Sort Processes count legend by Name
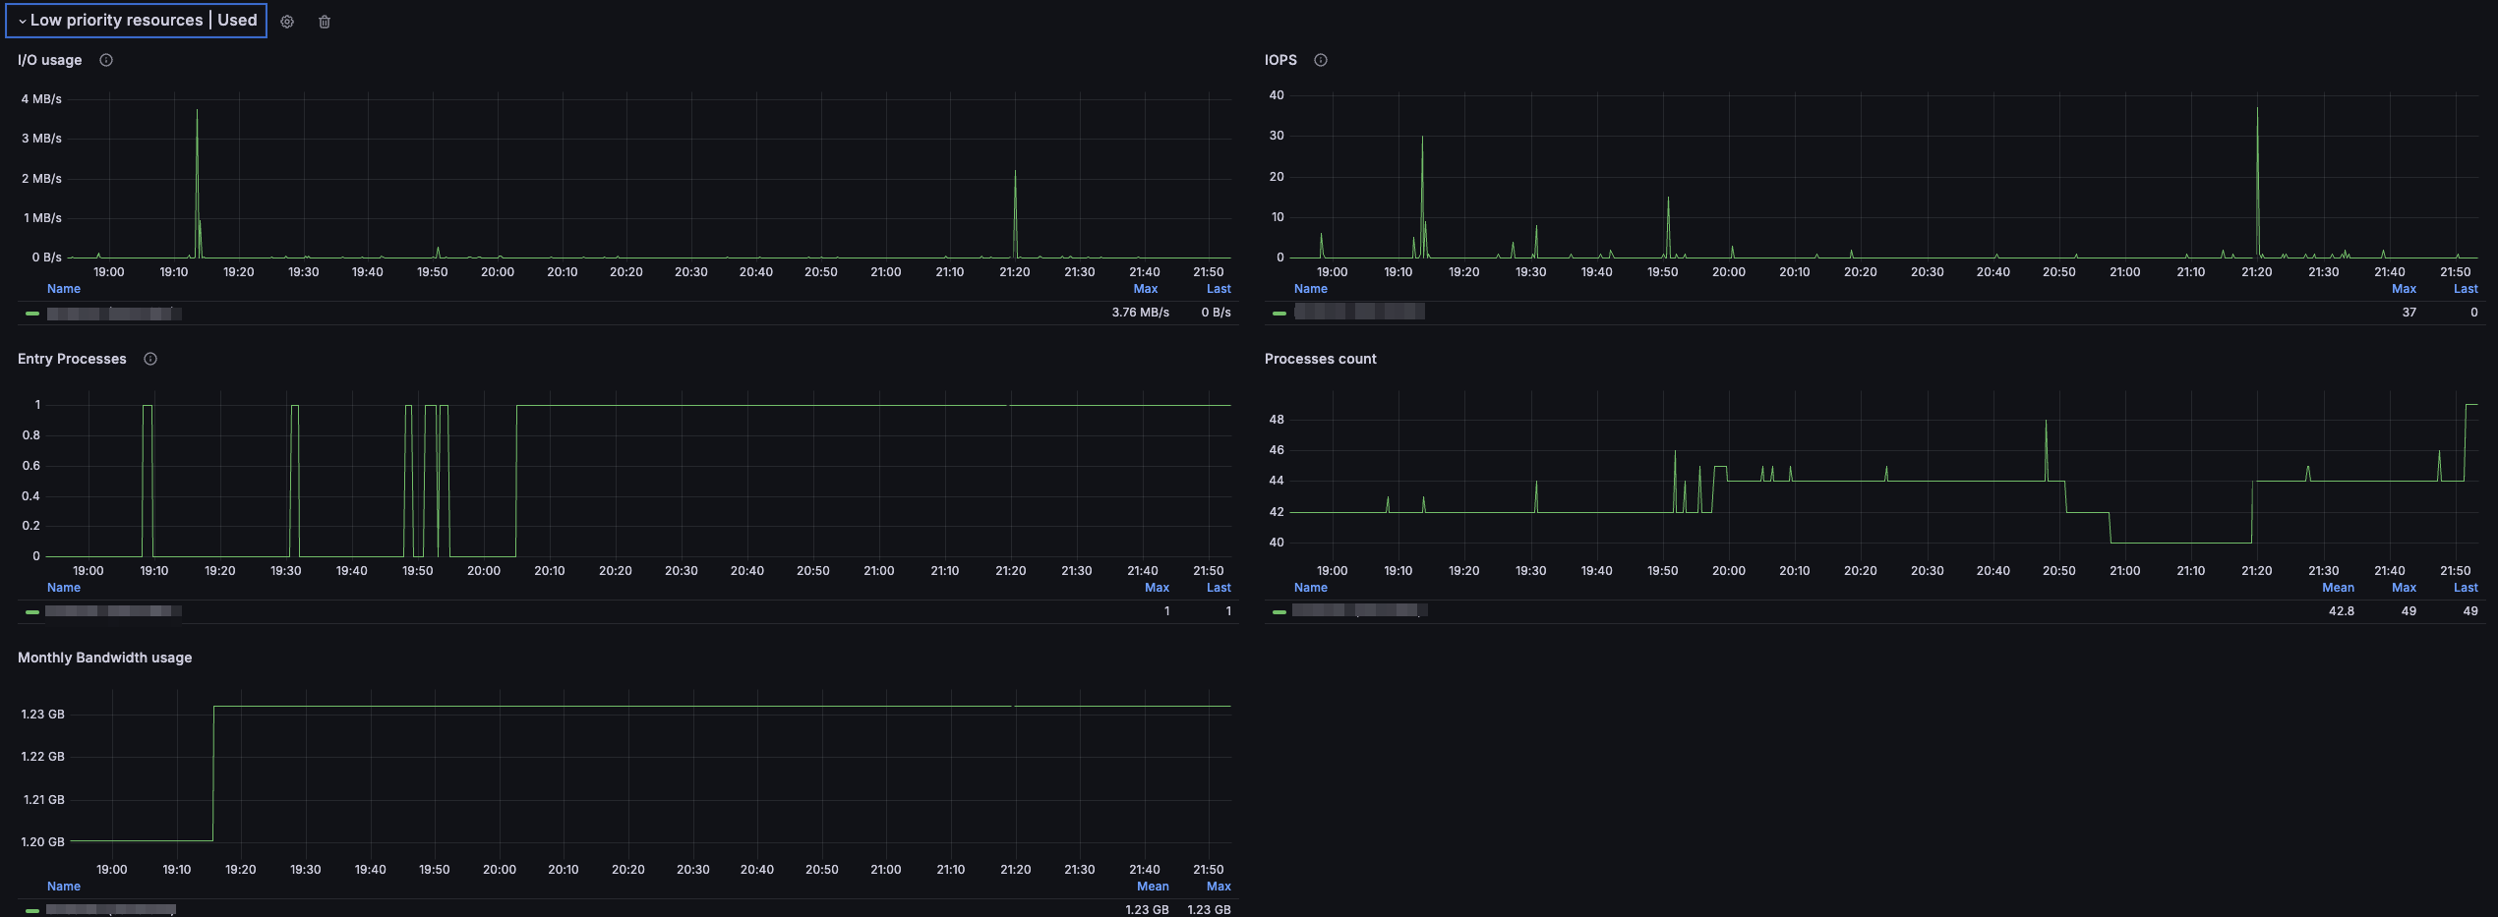Screen dimensions: 2498x917 click(x=1311, y=588)
